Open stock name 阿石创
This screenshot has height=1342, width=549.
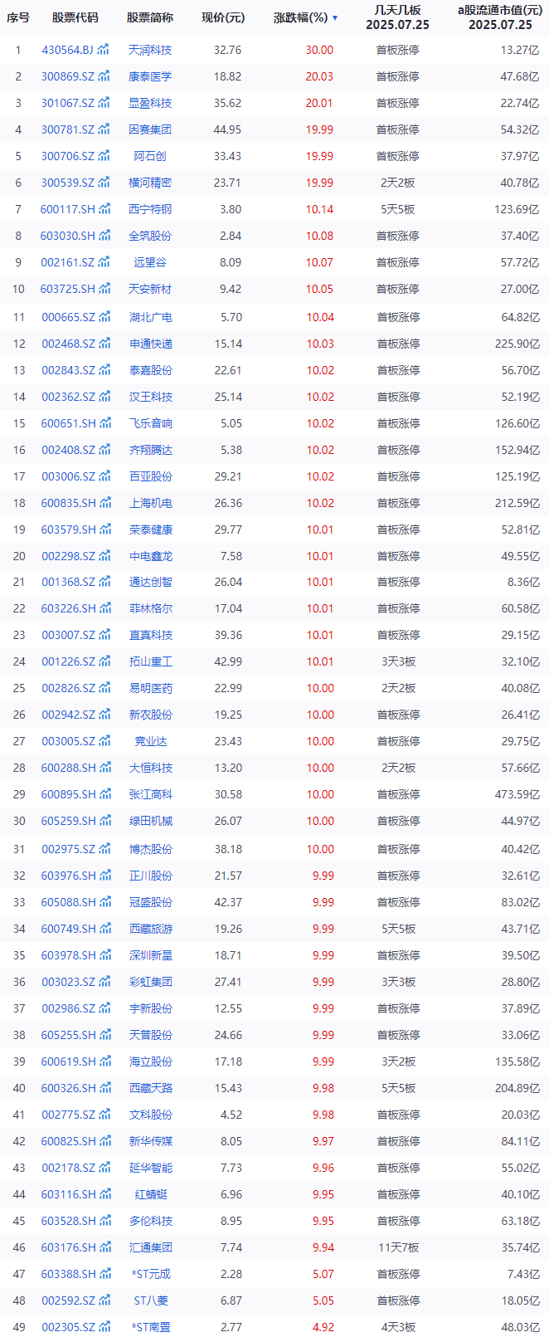tap(150, 156)
